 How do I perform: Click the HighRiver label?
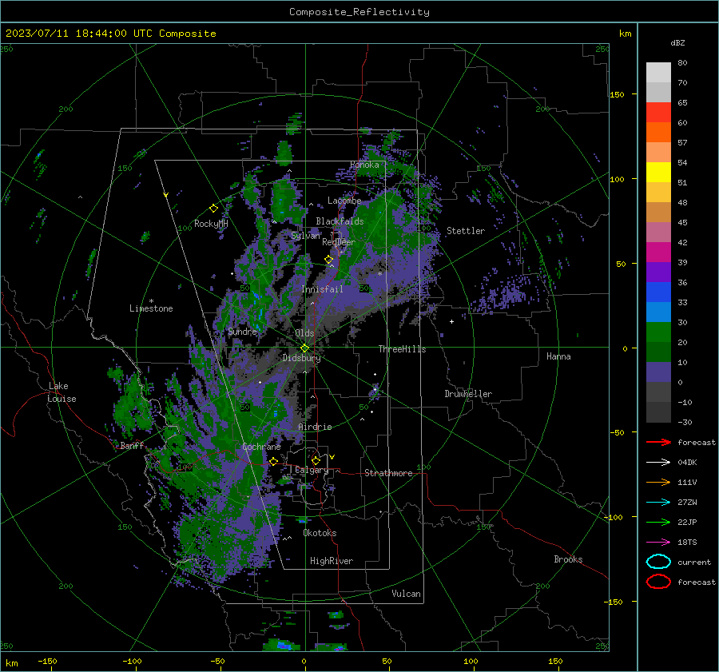(x=332, y=561)
